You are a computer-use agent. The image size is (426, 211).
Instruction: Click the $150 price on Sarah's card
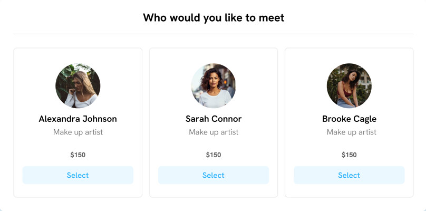pyautogui.click(x=214, y=155)
